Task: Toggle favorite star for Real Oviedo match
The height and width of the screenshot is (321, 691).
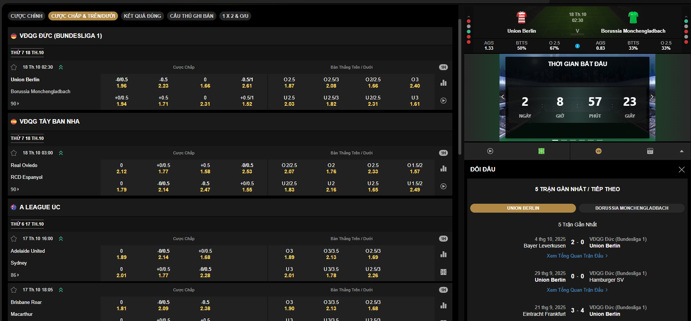Action: click(14, 153)
